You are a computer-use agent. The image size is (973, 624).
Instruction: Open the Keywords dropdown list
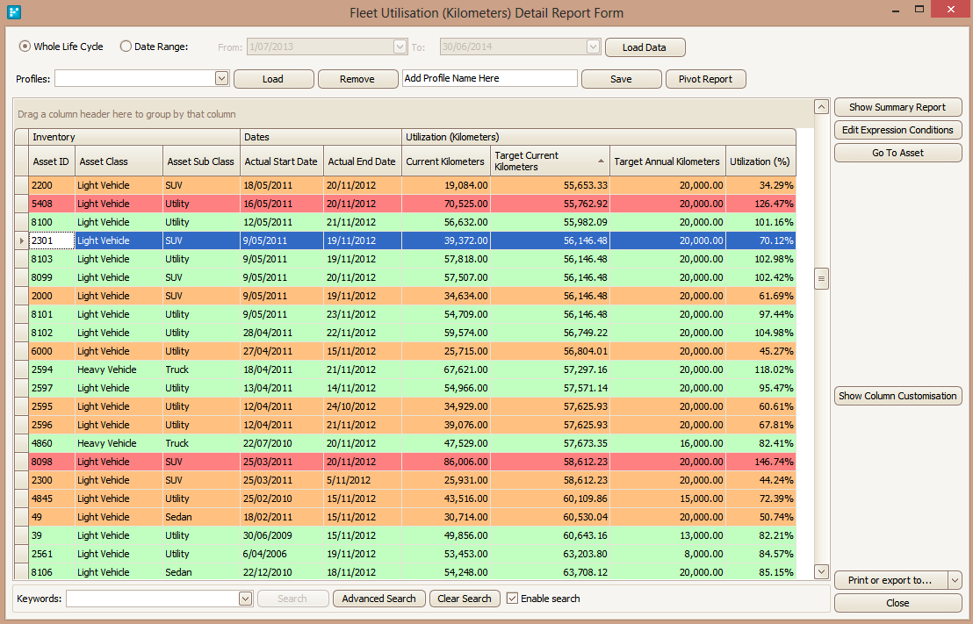pyautogui.click(x=245, y=599)
